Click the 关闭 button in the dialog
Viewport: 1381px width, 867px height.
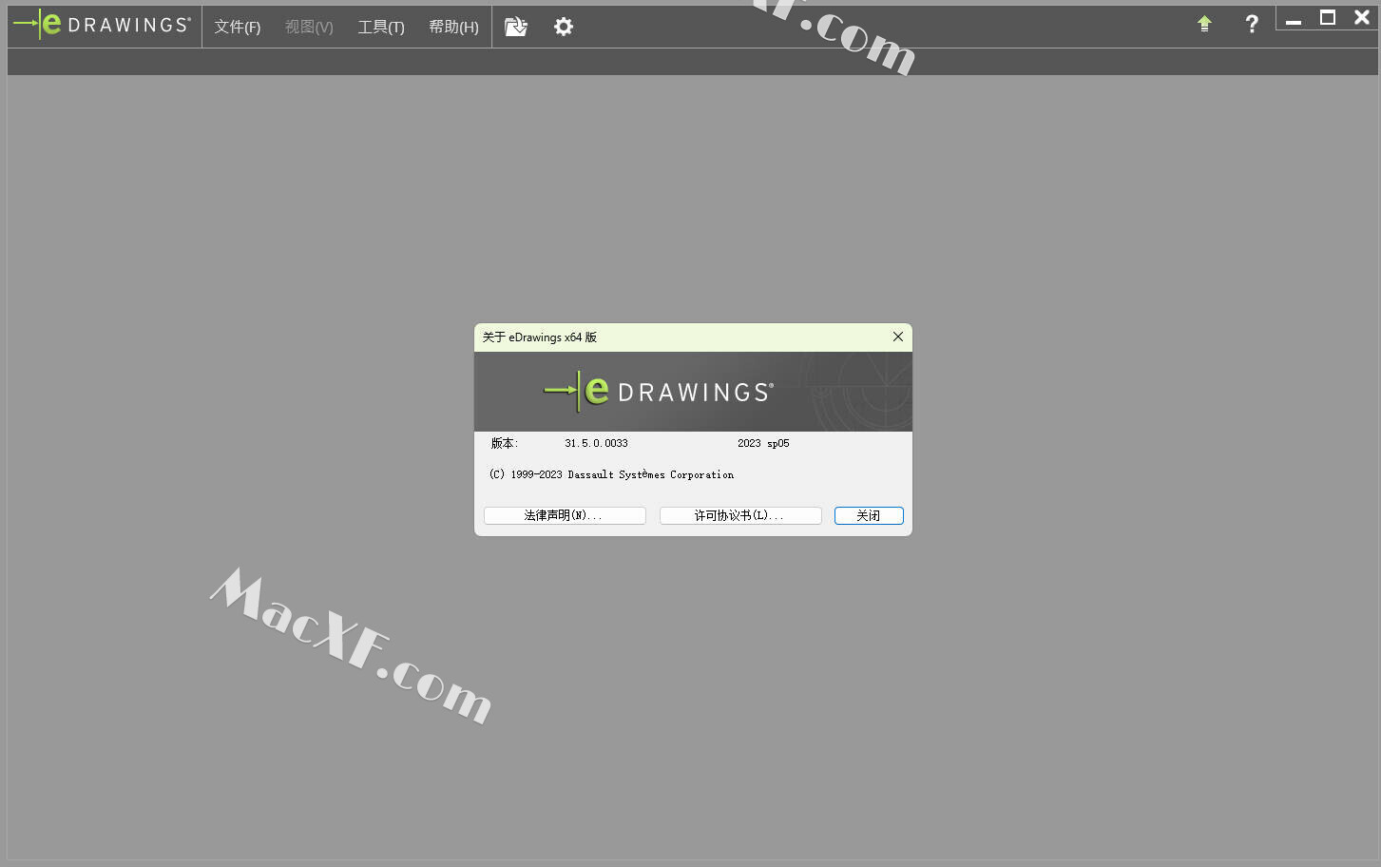coord(869,515)
